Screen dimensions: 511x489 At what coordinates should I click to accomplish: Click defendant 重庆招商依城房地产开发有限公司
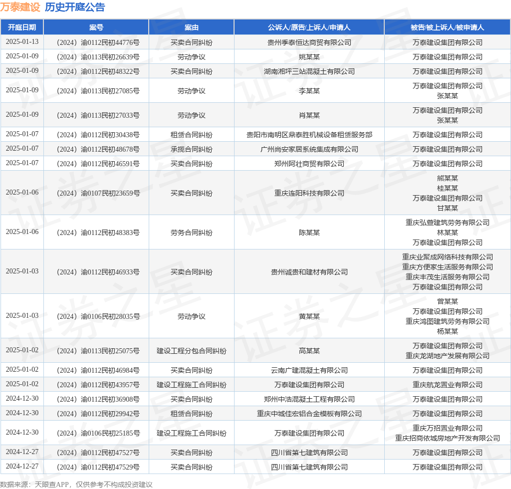448,438
